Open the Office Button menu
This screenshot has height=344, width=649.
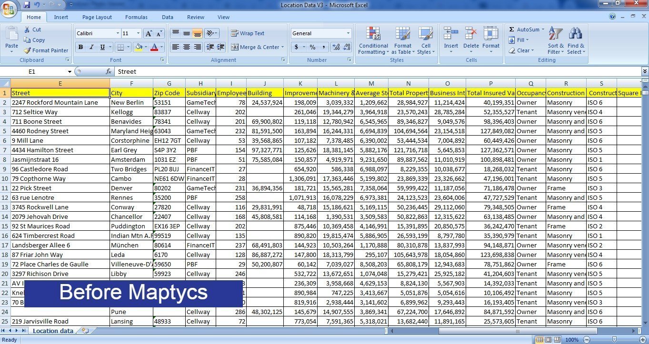(9, 9)
